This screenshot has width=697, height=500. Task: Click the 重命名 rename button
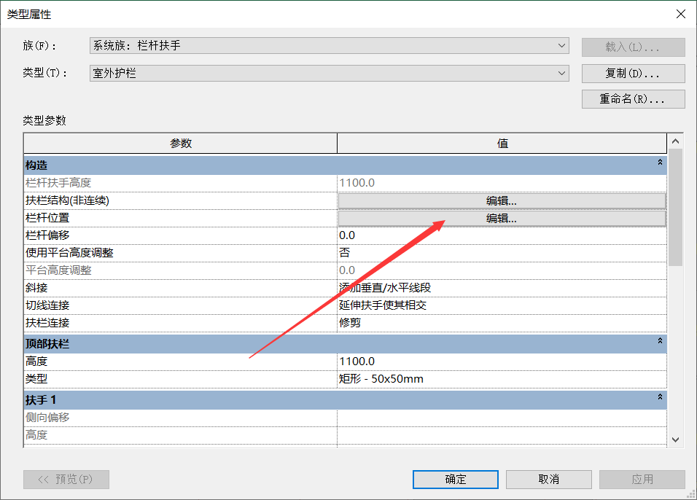(x=633, y=99)
